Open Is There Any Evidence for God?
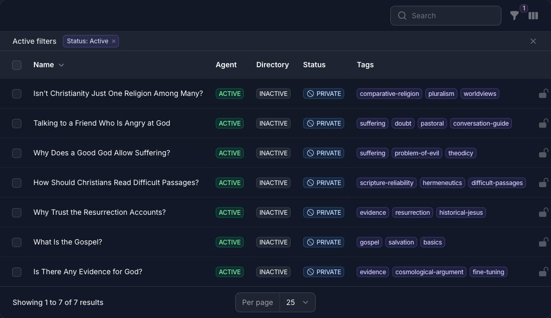The height and width of the screenshot is (318, 551). pos(88,272)
